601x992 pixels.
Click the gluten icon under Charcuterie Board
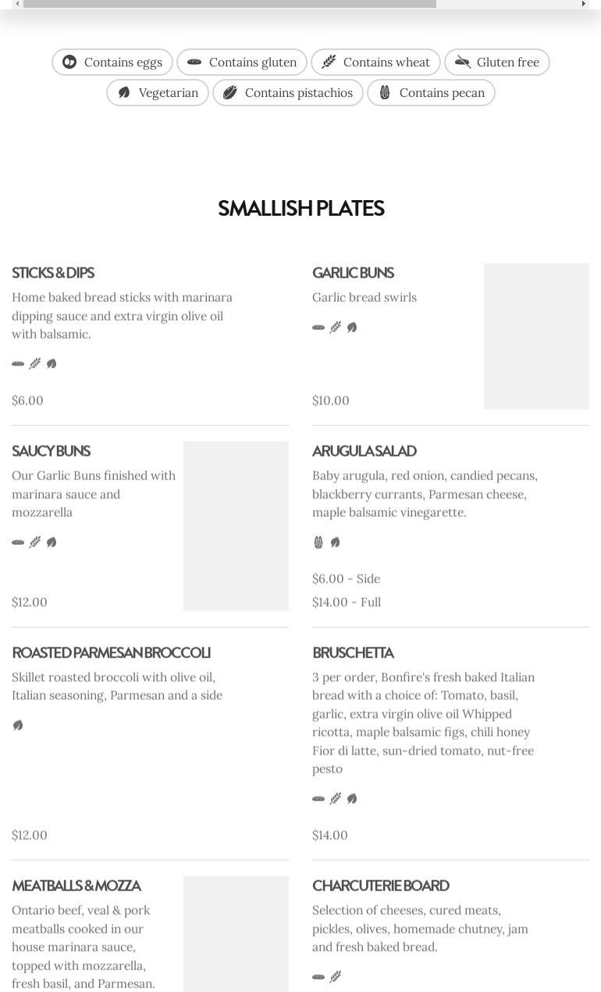click(x=318, y=977)
